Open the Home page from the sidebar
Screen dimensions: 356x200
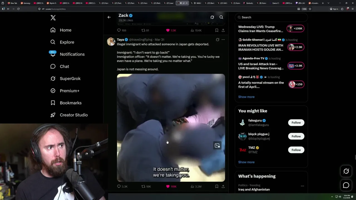coord(61,30)
